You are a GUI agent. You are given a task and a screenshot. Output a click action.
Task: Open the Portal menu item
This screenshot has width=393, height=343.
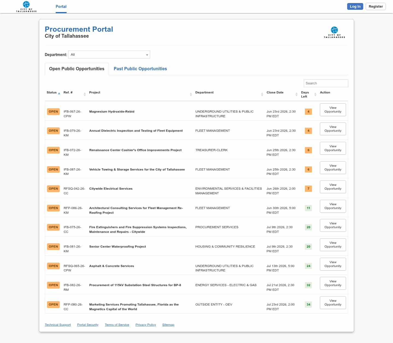(61, 7)
